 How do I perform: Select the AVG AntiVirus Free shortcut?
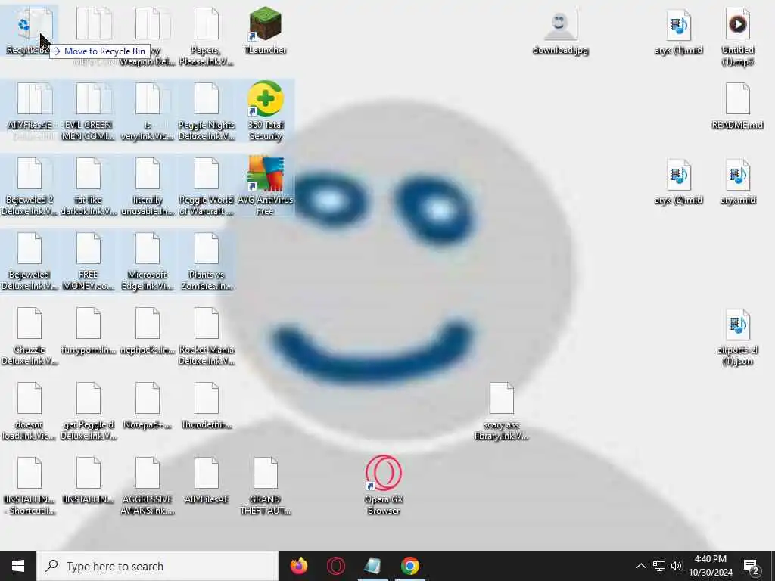[x=266, y=185]
